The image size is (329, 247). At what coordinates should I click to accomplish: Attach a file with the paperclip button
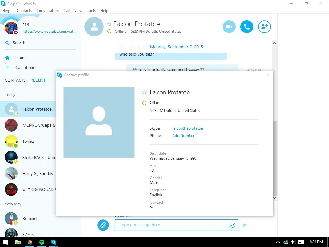click(103, 225)
